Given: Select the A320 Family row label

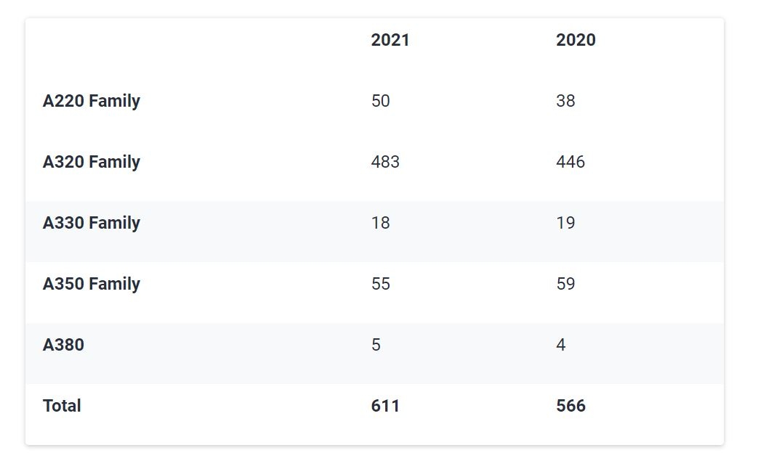Looking at the screenshot, I should (x=92, y=163).
